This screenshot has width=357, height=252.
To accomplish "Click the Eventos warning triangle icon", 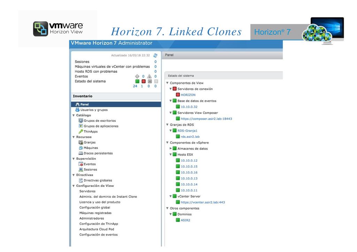I will (x=149, y=76).
